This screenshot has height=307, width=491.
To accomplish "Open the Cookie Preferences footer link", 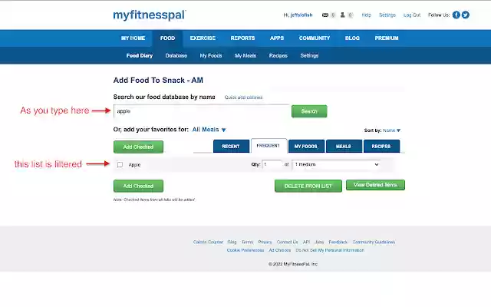I will (x=245, y=250).
